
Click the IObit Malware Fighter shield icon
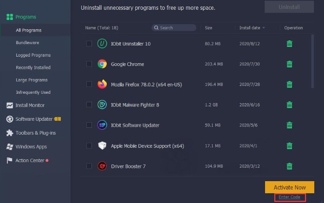coord(102,105)
